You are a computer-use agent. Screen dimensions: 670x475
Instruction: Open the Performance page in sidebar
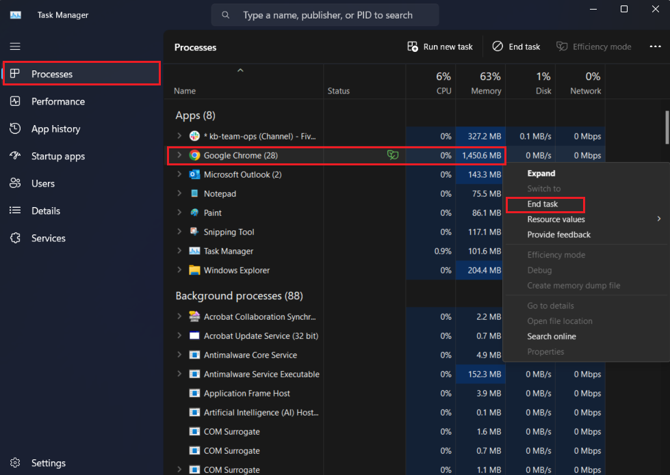[57, 101]
